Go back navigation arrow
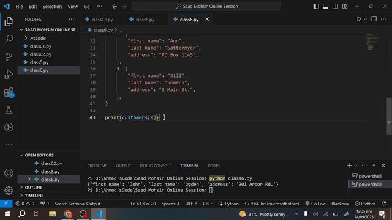 point(115,7)
